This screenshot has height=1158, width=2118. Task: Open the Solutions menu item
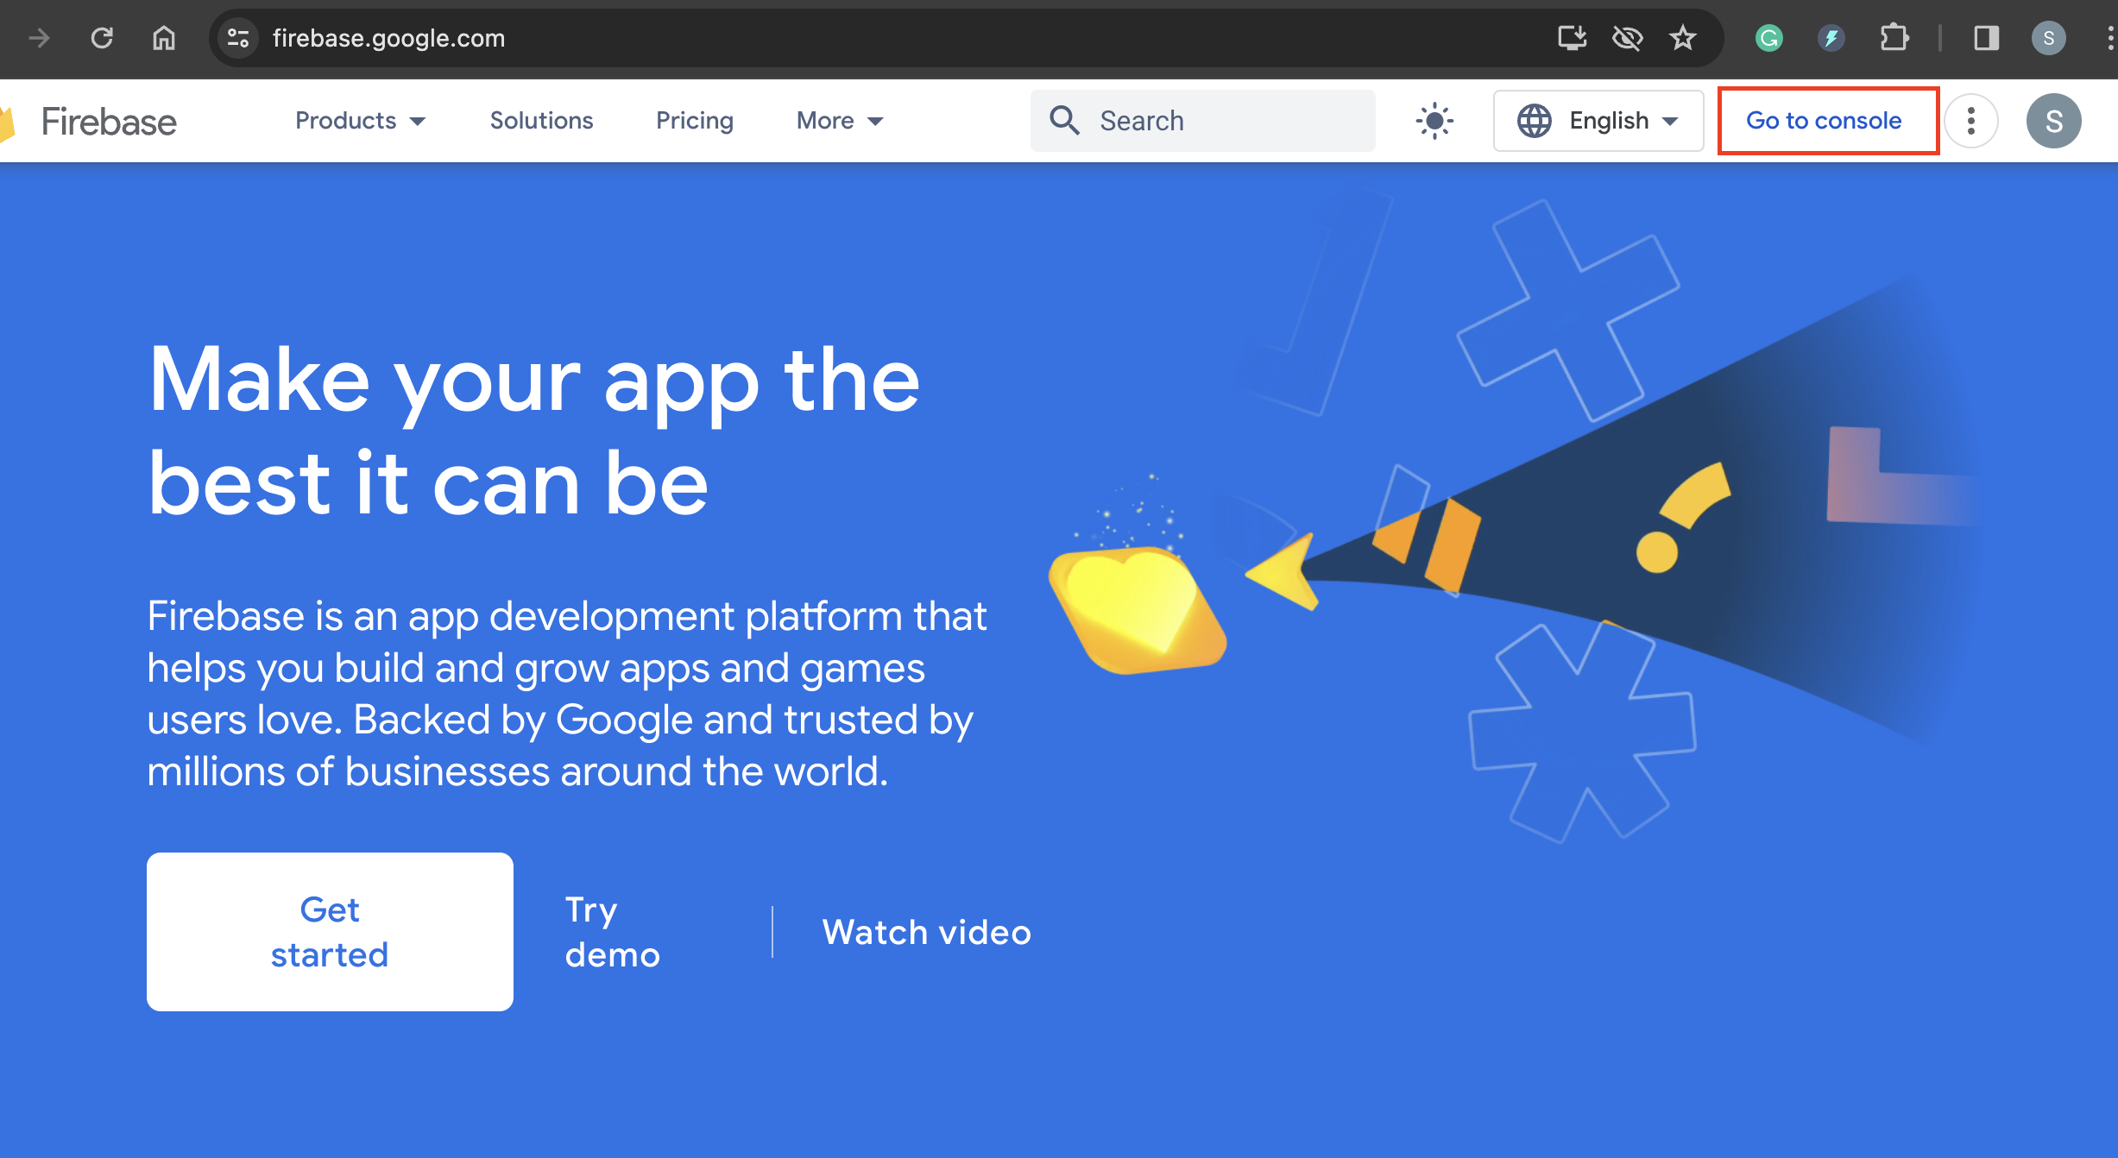point(541,121)
